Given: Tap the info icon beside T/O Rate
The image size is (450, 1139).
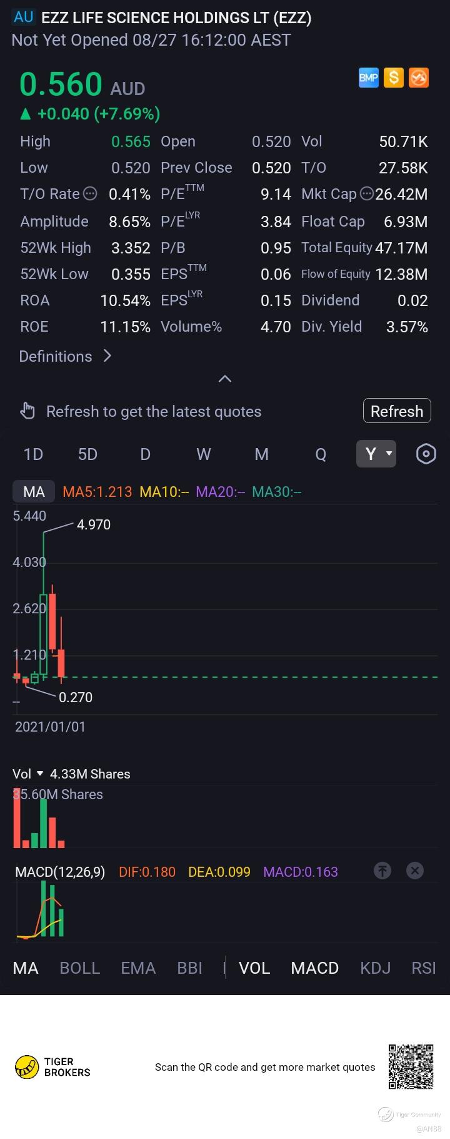Looking at the screenshot, I should (x=90, y=193).
